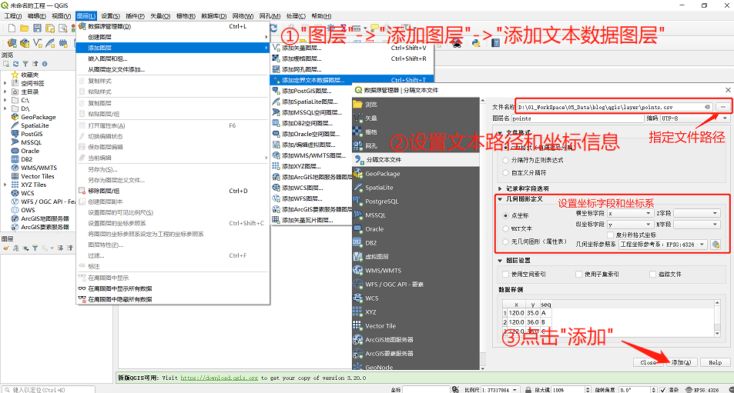Click the filter icon in Browser panel
The width and height of the screenshot is (734, 393).
25,64
